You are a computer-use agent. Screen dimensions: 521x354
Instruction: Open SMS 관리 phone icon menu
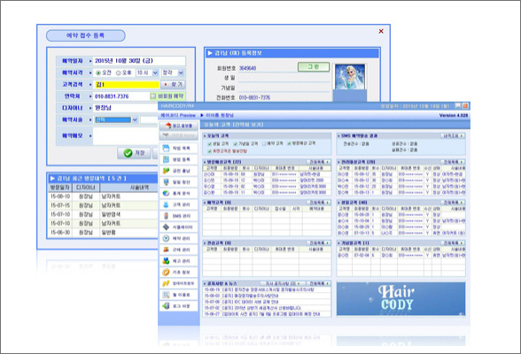(179, 216)
